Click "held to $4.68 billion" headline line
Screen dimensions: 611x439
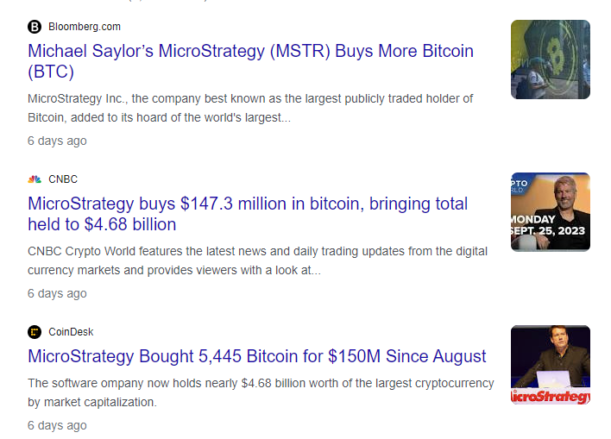(102, 224)
